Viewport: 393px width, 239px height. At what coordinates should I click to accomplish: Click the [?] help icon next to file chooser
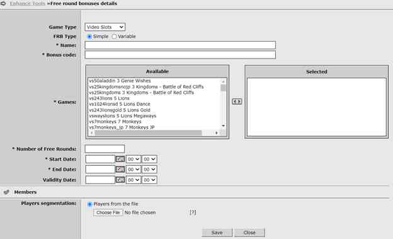[193, 213]
